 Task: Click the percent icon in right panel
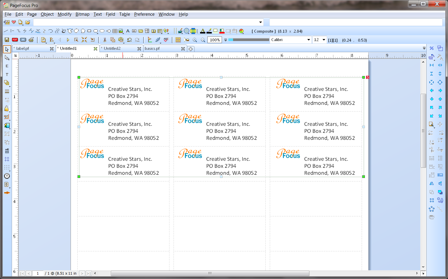[432, 48]
